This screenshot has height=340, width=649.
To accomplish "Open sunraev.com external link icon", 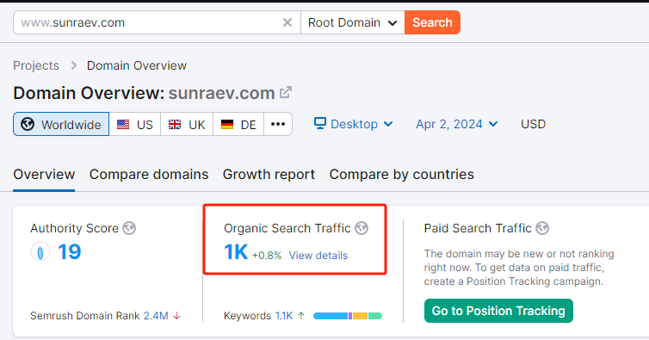I will click(286, 92).
